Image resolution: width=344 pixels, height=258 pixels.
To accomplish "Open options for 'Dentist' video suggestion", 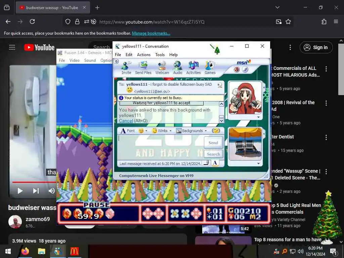I will [x=326, y=137].
